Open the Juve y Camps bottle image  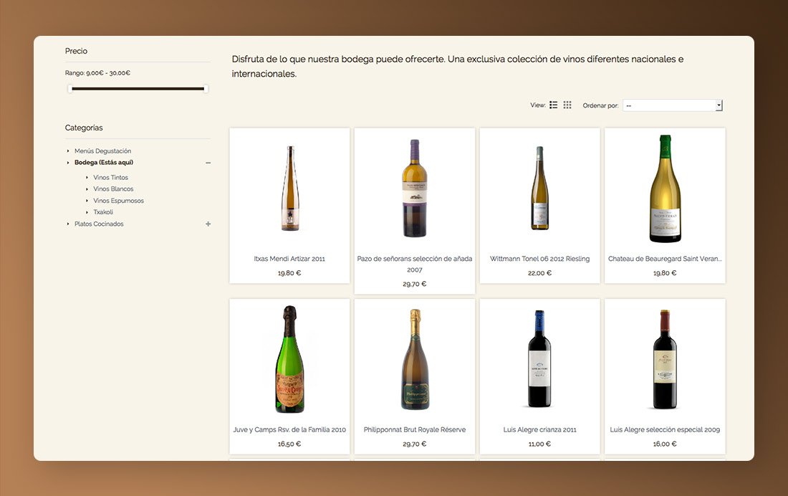point(290,359)
